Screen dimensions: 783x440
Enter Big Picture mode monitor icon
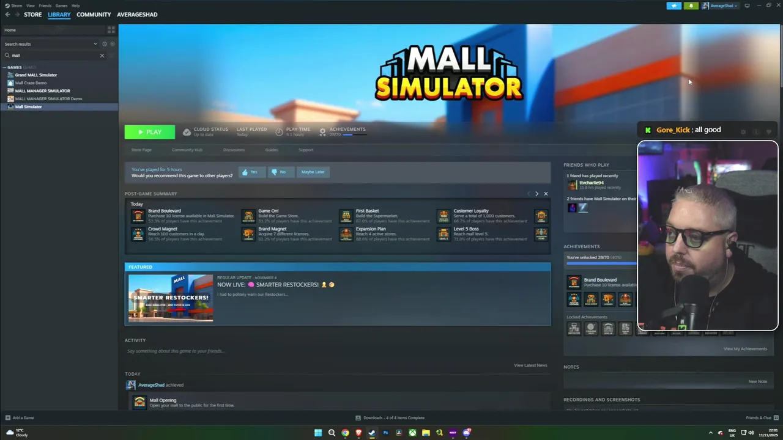[747, 5]
